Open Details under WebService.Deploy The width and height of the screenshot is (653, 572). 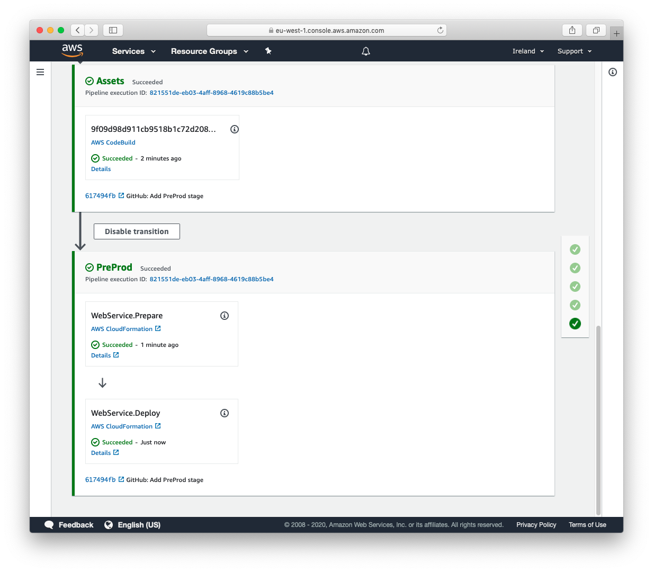(101, 452)
